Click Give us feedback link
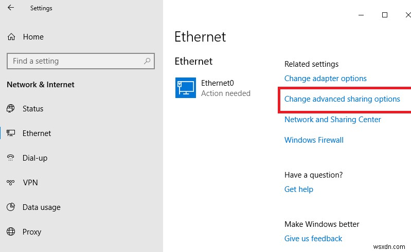Screen dimensions: 411x252 313,239
